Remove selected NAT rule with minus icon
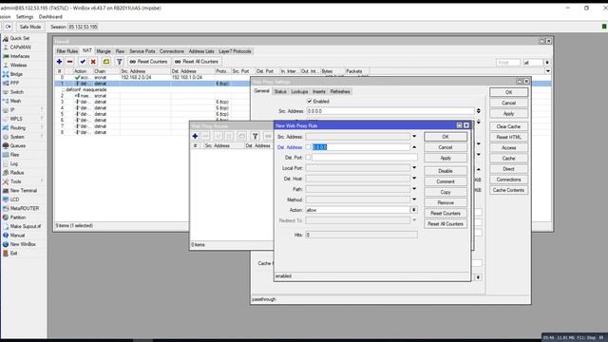 (69, 62)
